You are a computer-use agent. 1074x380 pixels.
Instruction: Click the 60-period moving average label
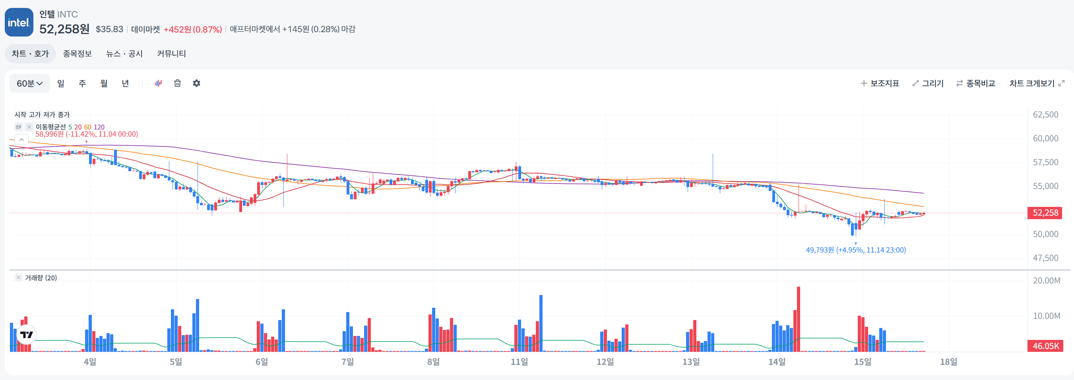[87, 127]
